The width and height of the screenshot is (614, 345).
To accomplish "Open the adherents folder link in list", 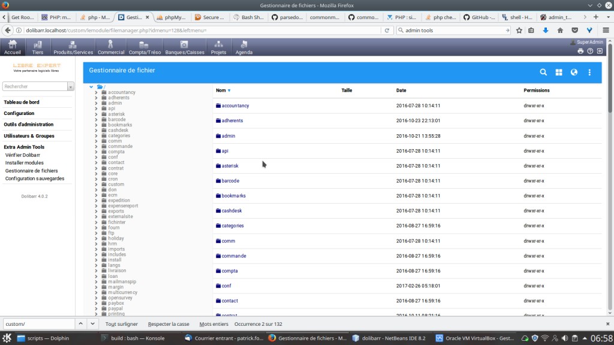I will tap(232, 120).
